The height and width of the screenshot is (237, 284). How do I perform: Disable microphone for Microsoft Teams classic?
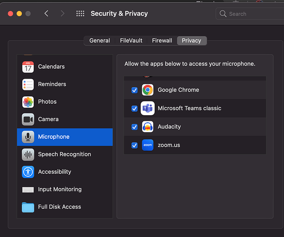pos(134,109)
